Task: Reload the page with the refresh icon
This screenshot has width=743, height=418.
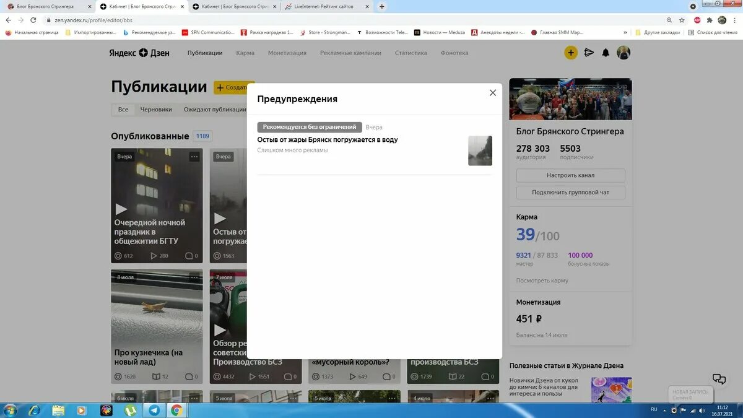Action: 35,20
